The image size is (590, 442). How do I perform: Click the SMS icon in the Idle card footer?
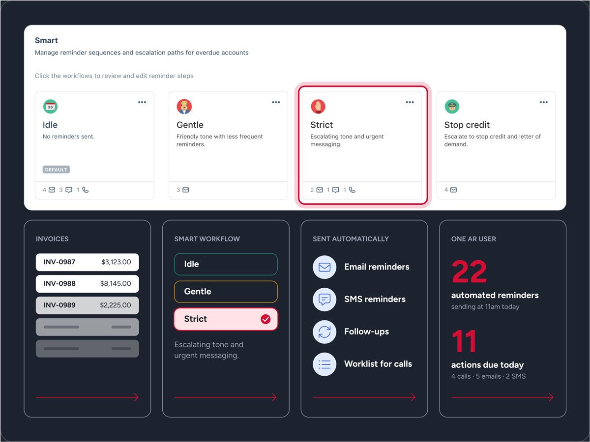pyautogui.click(x=69, y=190)
